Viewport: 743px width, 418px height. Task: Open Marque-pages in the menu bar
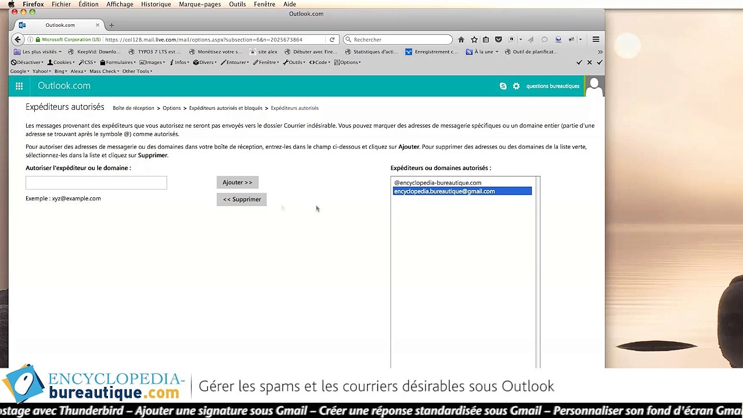click(x=200, y=4)
